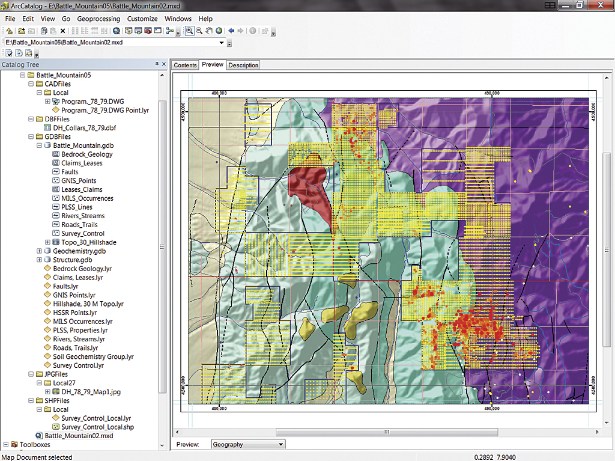Select the Pan hand tool
615x461 pixels.
pyautogui.click(x=209, y=31)
